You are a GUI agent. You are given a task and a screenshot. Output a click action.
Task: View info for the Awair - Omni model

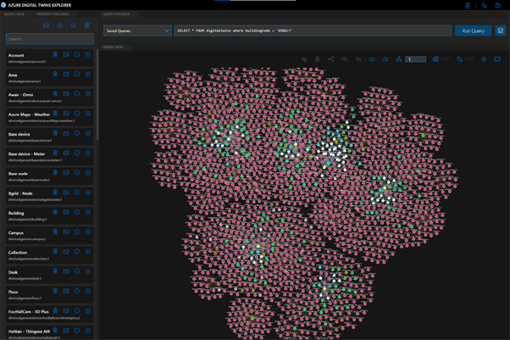[x=77, y=94]
